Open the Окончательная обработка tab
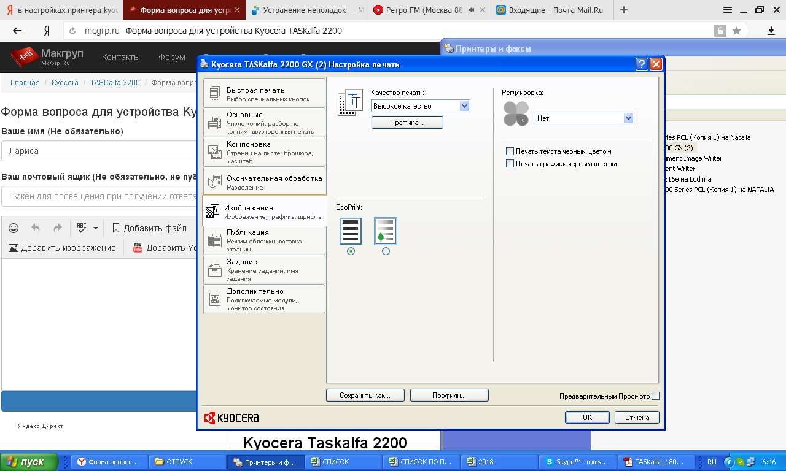The width and height of the screenshot is (786, 471). point(264,182)
